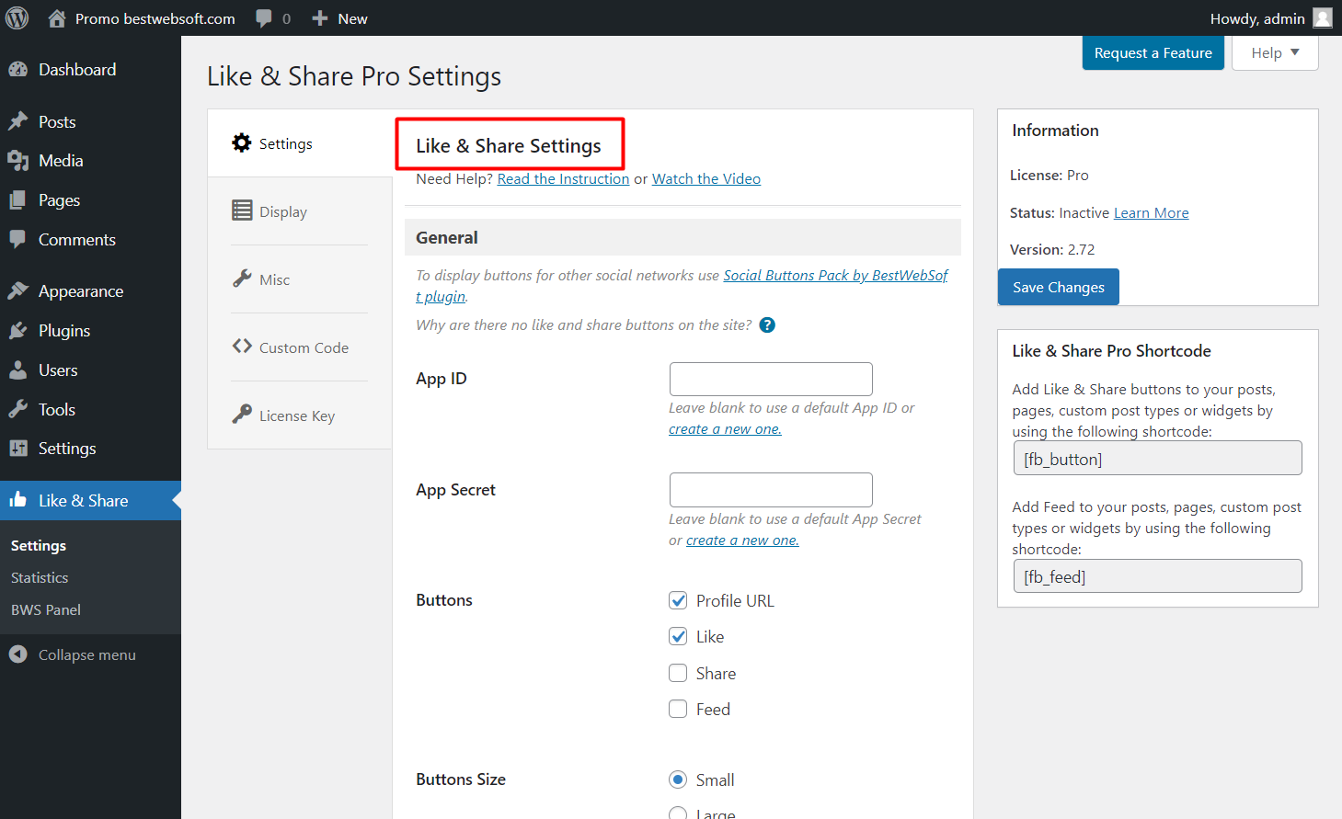Click the gear icon on Settings tab
The image size is (1342, 819).
pyautogui.click(x=242, y=142)
